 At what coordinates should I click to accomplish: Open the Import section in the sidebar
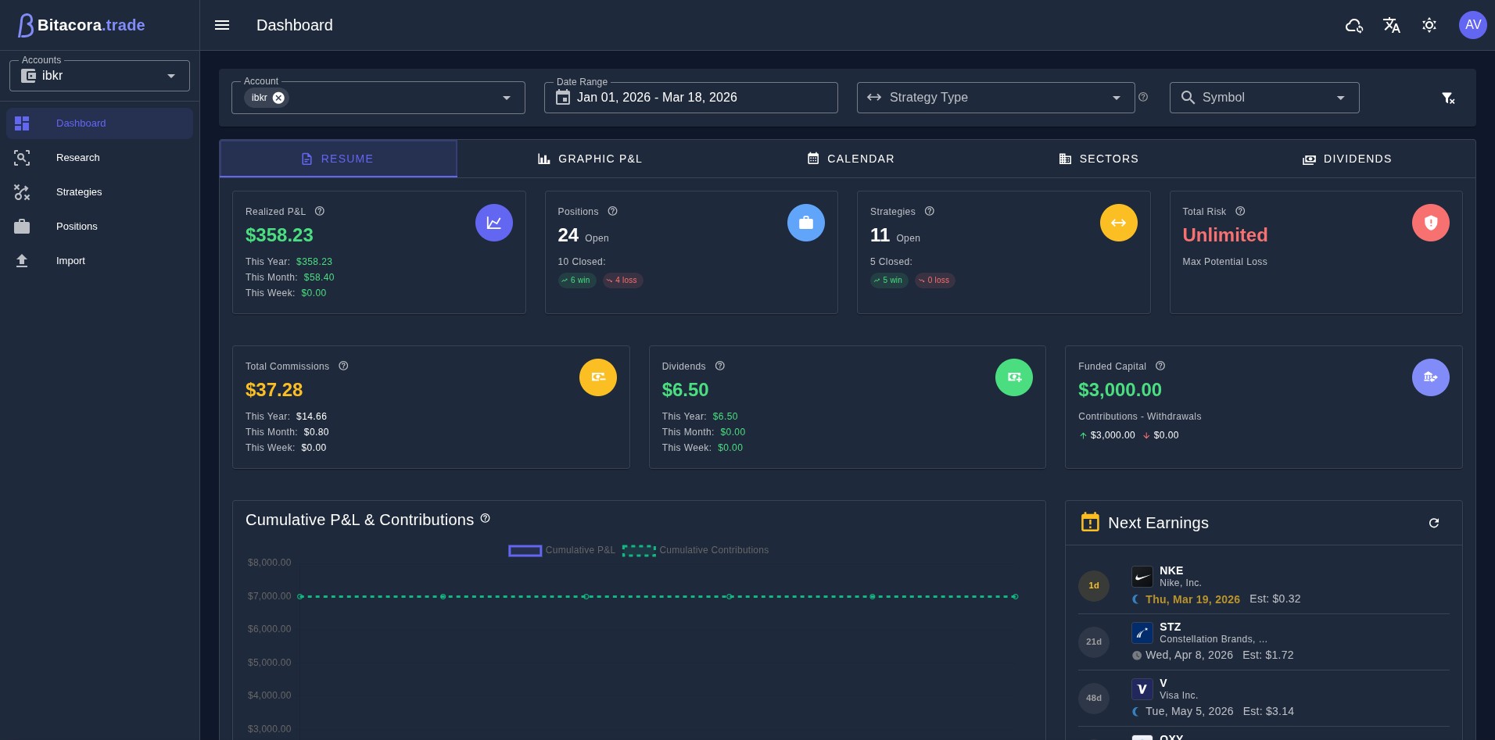point(70,260)
